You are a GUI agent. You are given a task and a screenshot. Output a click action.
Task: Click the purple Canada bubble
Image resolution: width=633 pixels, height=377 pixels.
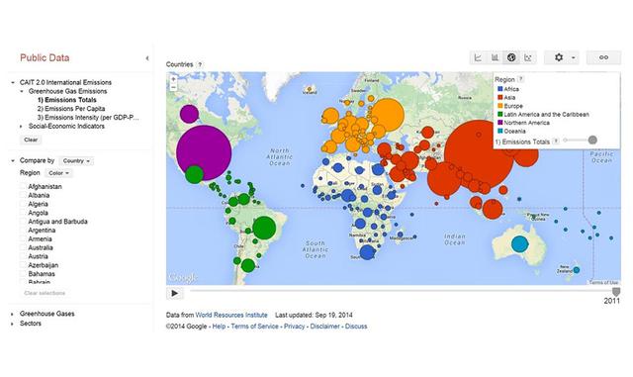tap(189, 114)
